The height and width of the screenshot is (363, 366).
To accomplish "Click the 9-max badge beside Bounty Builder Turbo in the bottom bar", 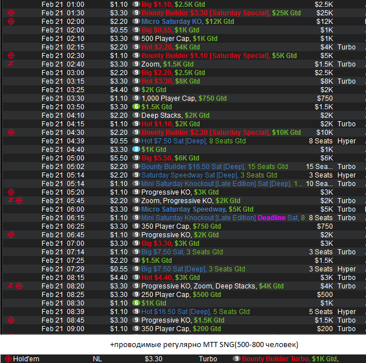I will click(237, 358).
